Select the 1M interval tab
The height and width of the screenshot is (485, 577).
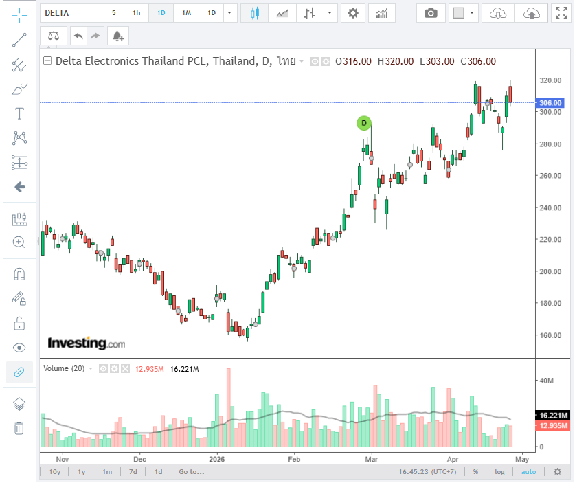point(185,12)
